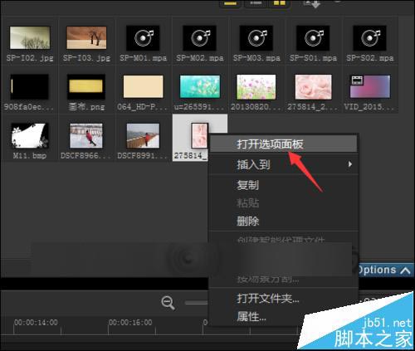Select the SP-M01.mpa audio clip icon
415x351 pixels.
coord(143,38)
